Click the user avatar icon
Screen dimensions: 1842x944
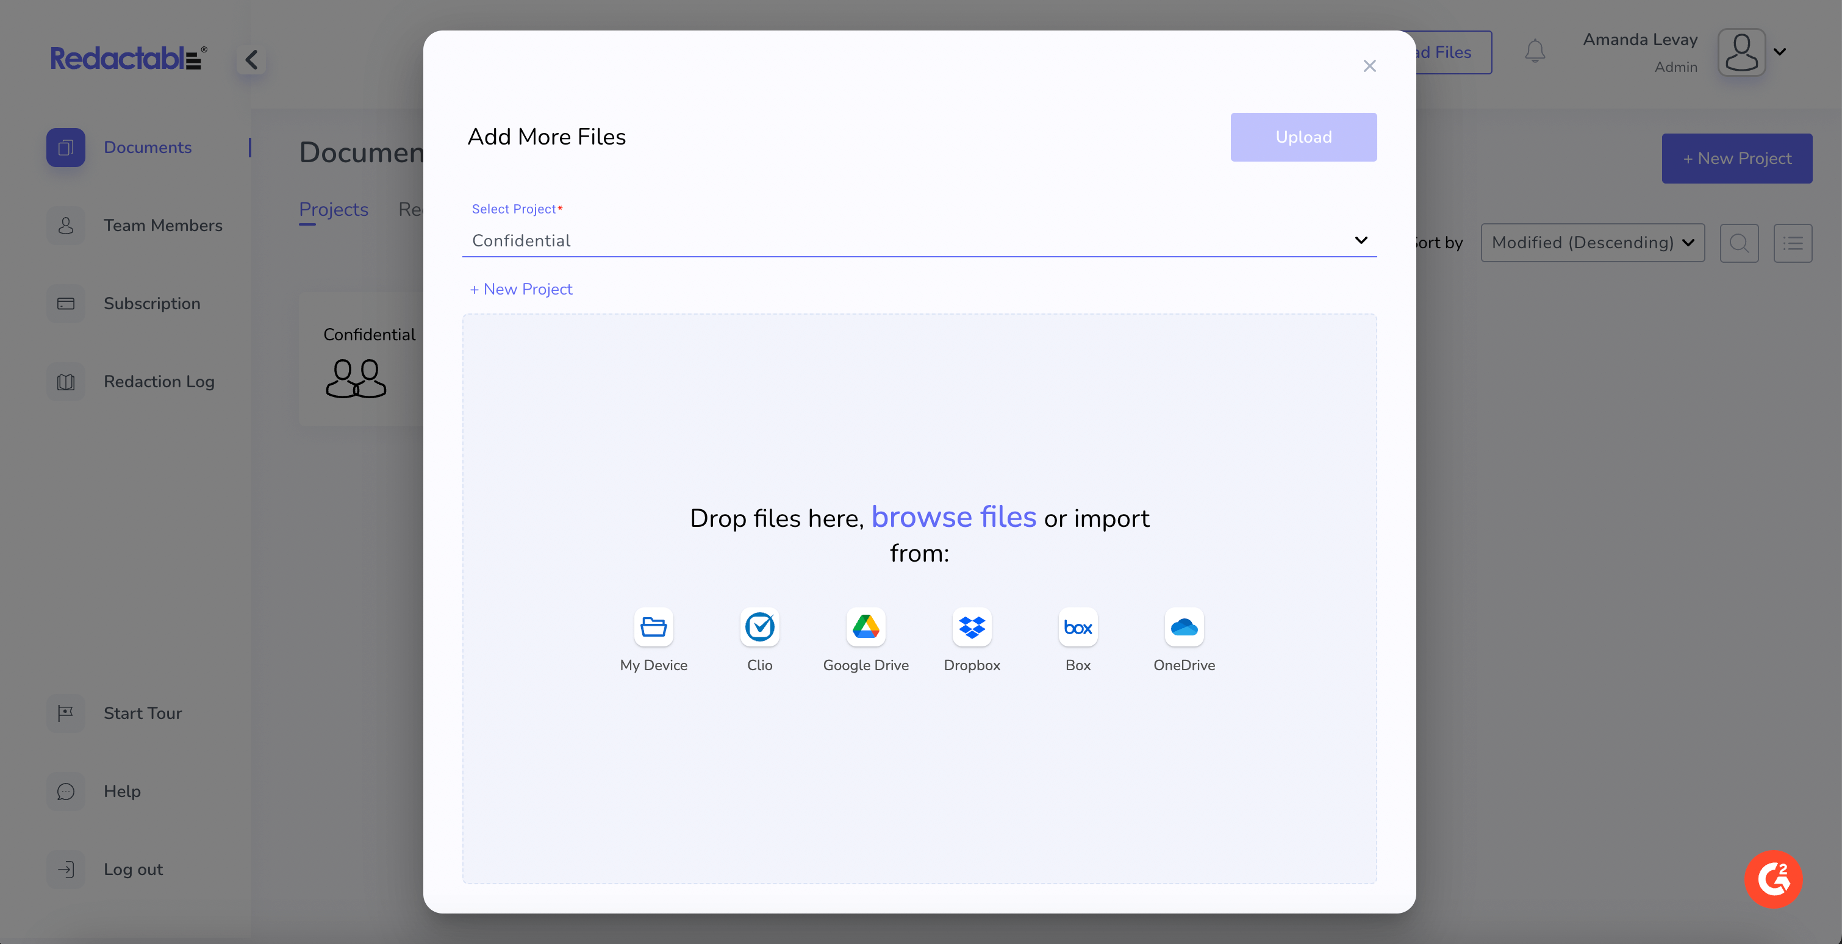tap(1741, 51)
